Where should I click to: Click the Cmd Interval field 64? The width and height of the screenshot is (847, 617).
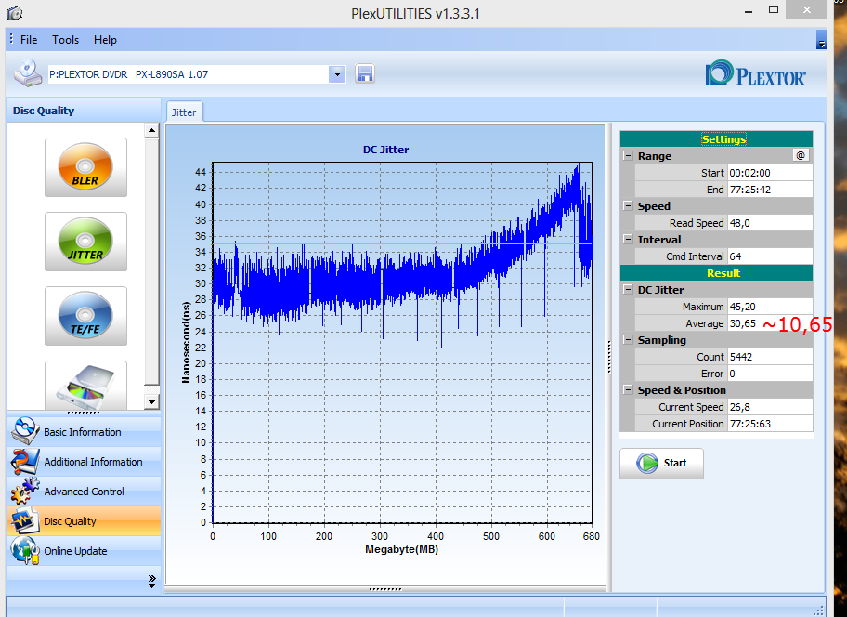(770, 256)
